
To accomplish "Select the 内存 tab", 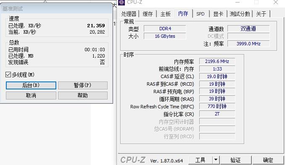I will pos(183,13).
